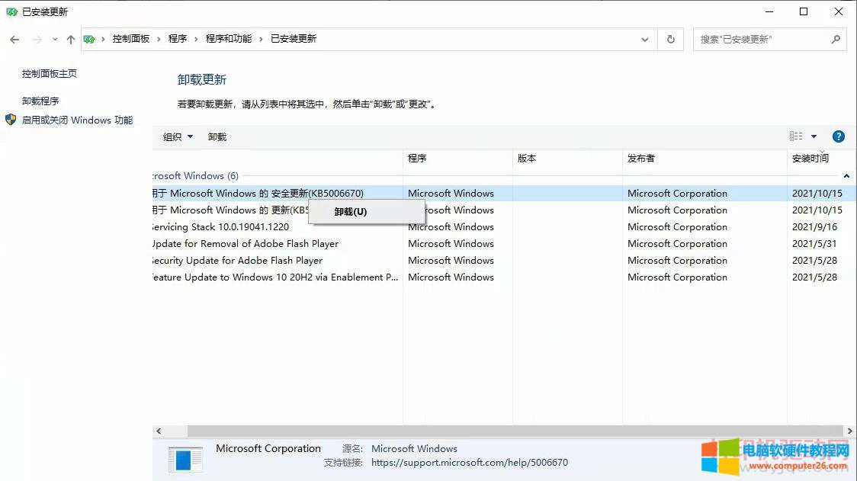Click the horizontal scrollbar left arrow
The height and width of the screenshot is (481, 857).
pyautogui.click(x=159, y=431)
